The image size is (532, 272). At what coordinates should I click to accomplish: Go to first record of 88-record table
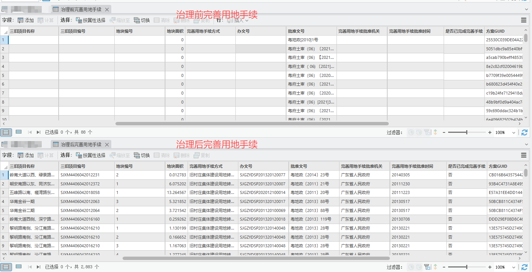[30, 132]
